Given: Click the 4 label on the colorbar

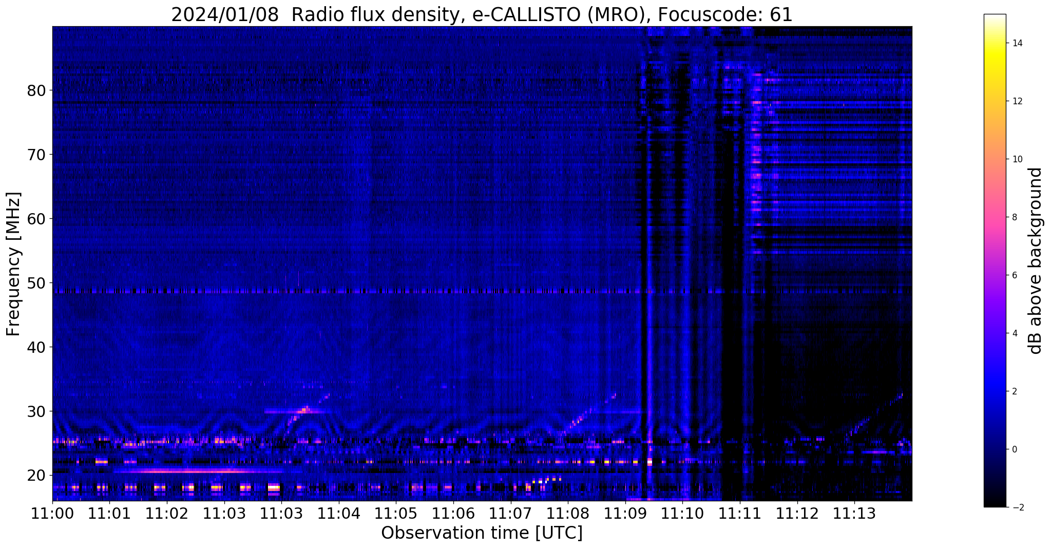Looking at the screenshot, I should (1015, 333).
